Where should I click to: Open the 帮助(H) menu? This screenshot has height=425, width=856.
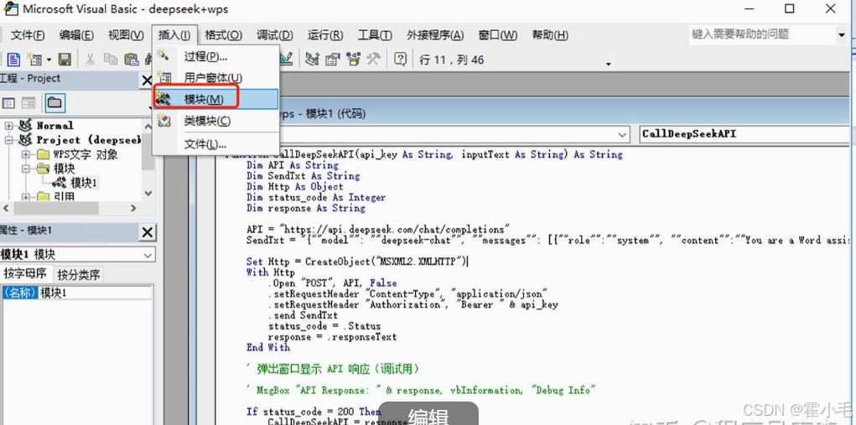(550, 35)
